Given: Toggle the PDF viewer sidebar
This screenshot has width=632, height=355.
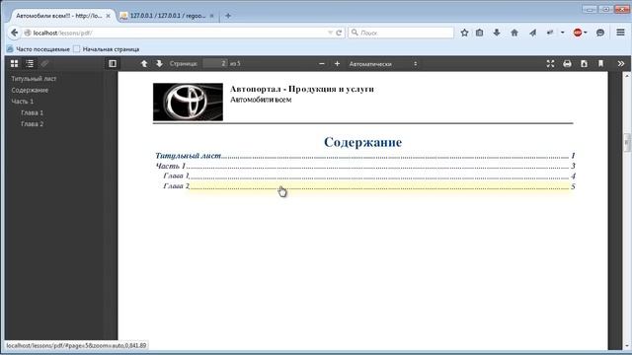Looking at the screenshot, I should 113,63.
